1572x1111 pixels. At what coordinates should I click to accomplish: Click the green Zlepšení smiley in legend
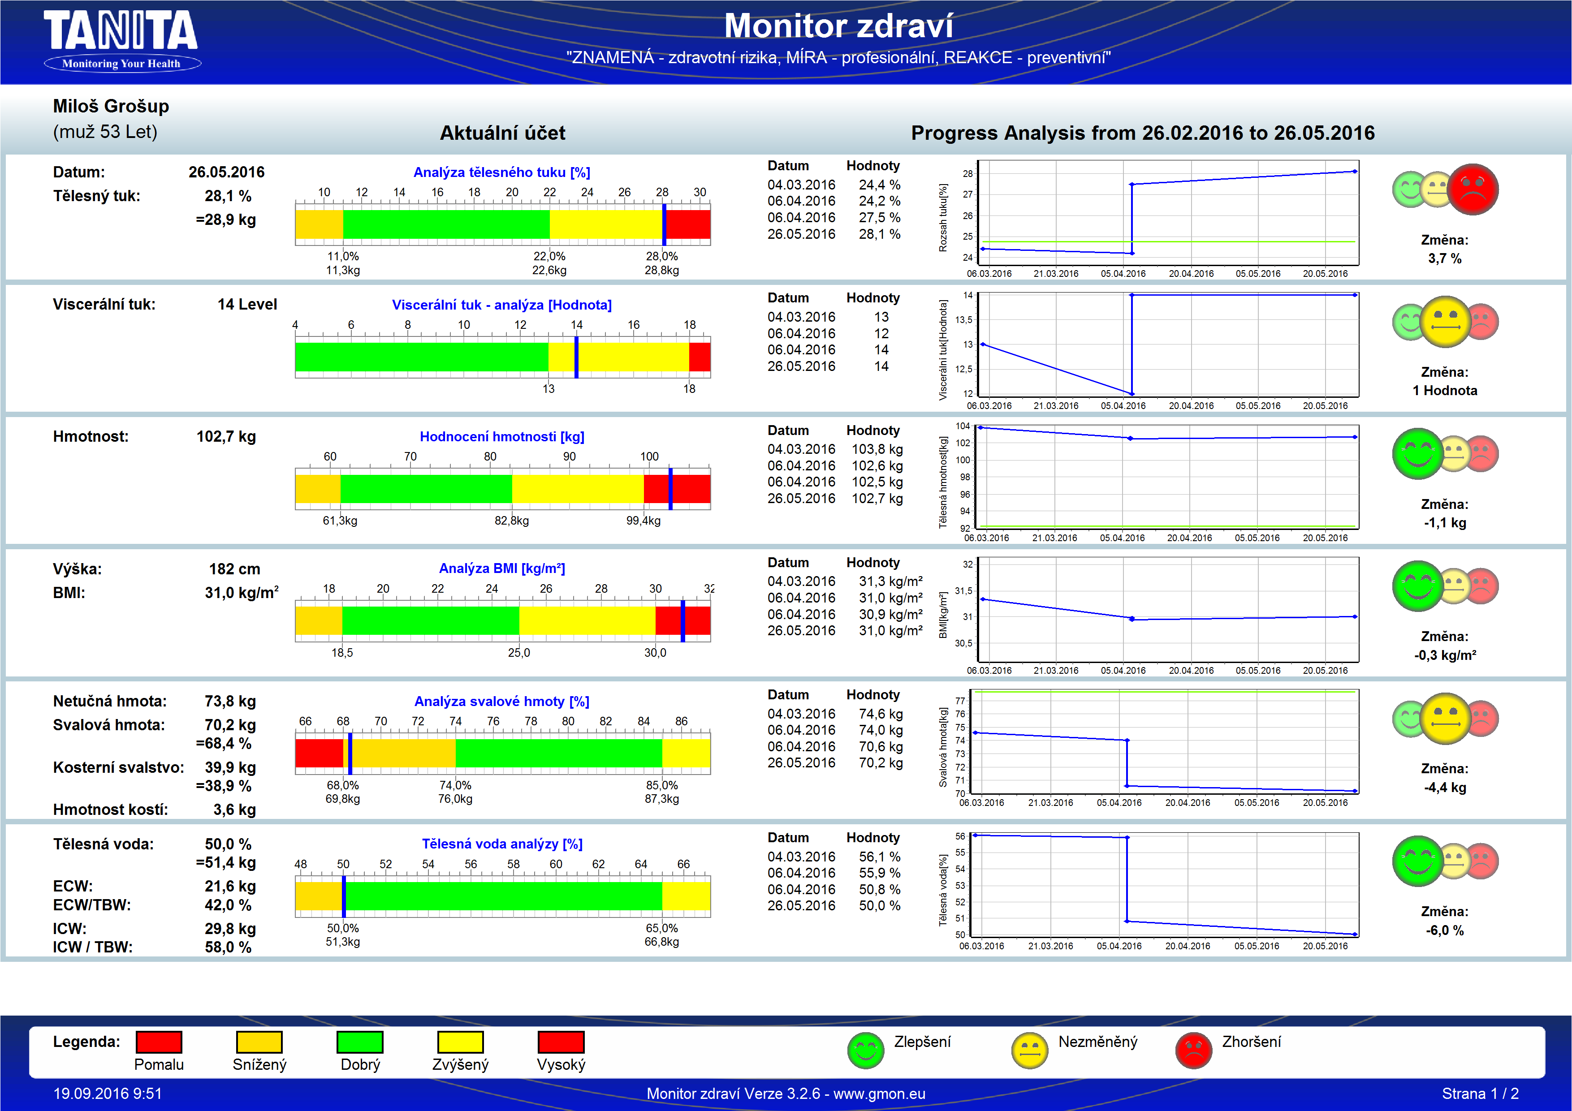865,1050
